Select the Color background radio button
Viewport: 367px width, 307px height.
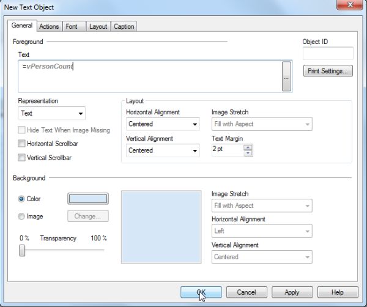tap(21, 199)
